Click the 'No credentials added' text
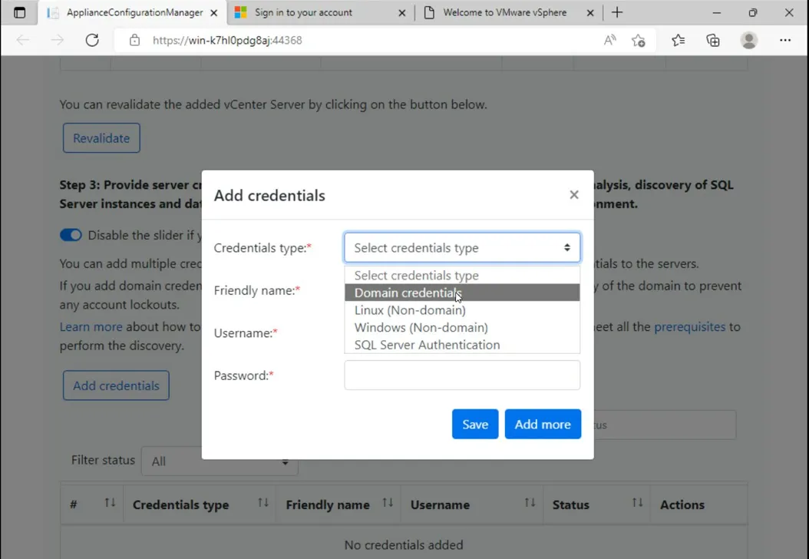This screenshot has width=809, height=559. click(x=404, y=544)
